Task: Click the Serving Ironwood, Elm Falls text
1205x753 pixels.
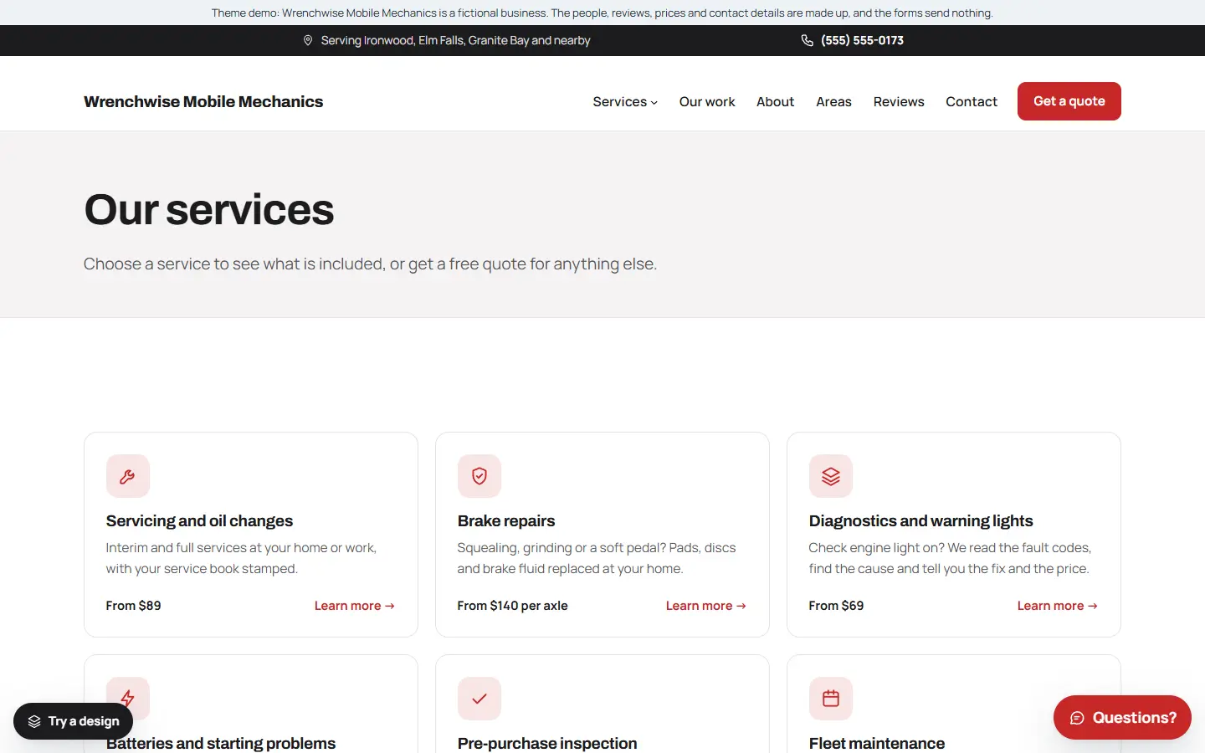Action: click(x=456, y=40)
